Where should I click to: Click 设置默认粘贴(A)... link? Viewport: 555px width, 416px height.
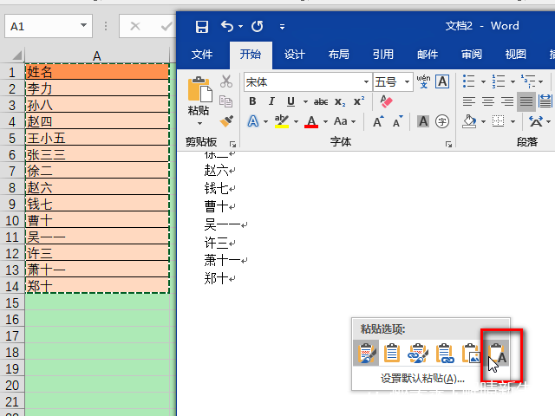tap(422, 379)
